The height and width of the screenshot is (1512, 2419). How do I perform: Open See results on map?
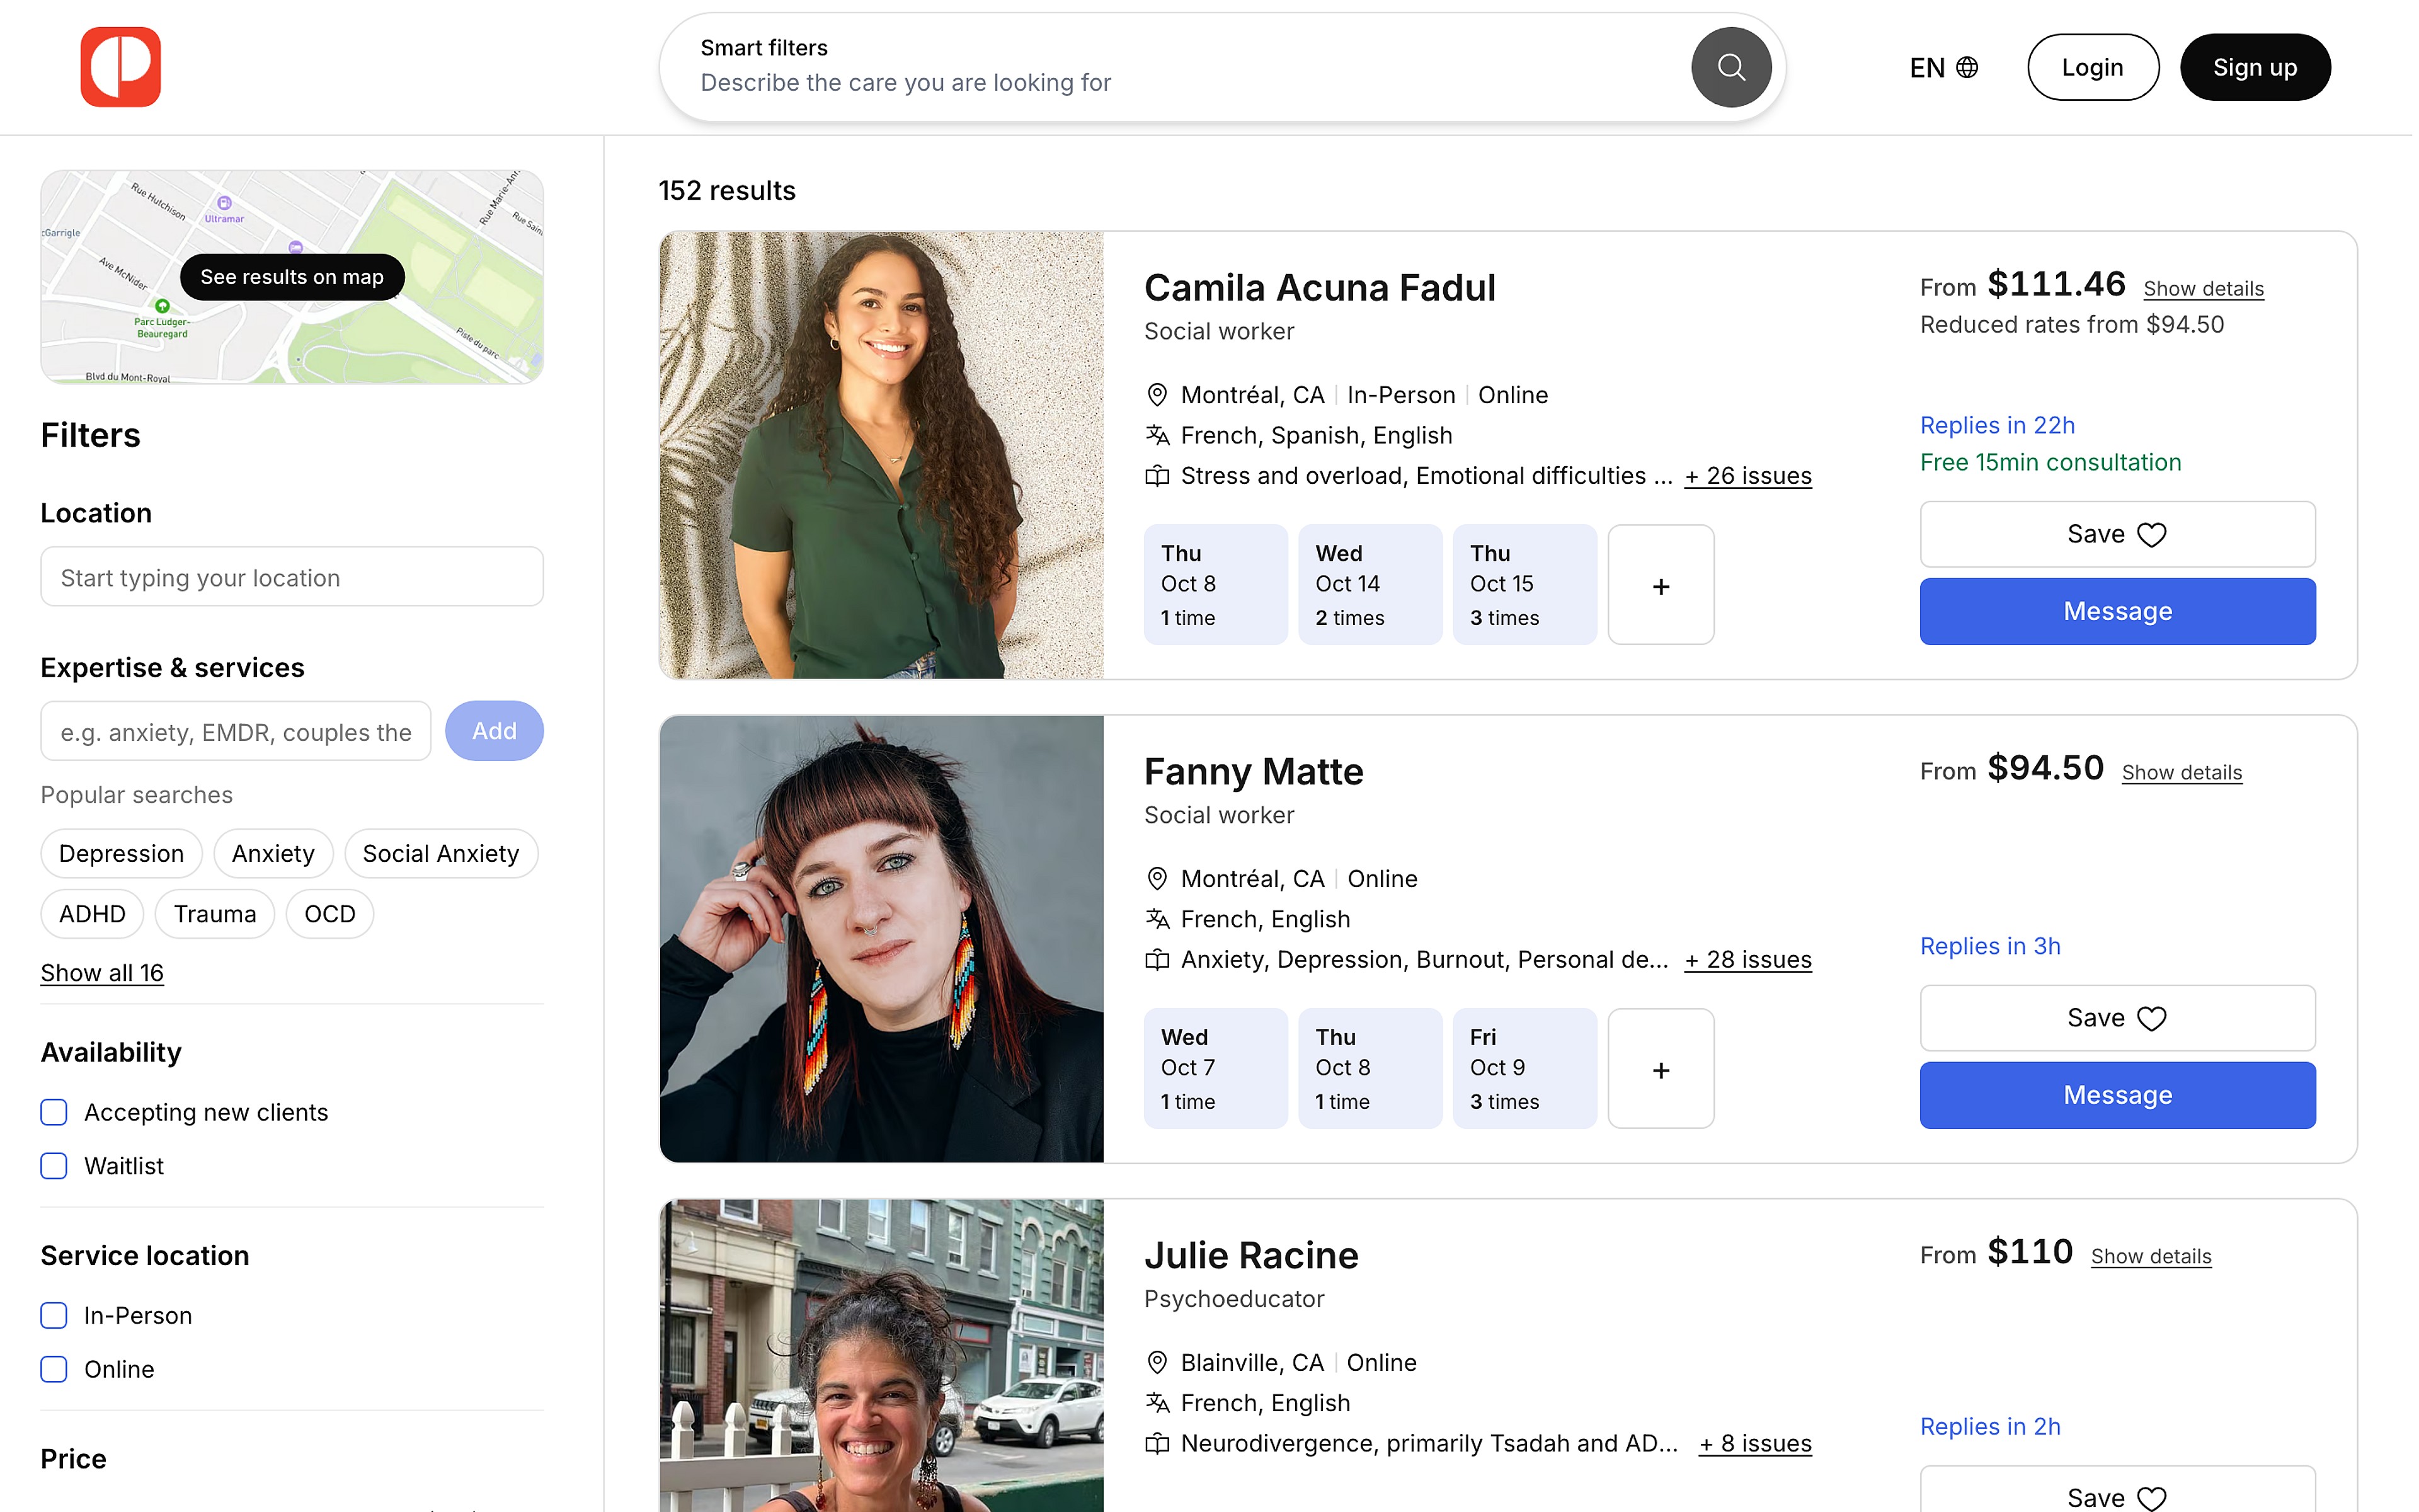pyautogui.click(x=292, y=277)
